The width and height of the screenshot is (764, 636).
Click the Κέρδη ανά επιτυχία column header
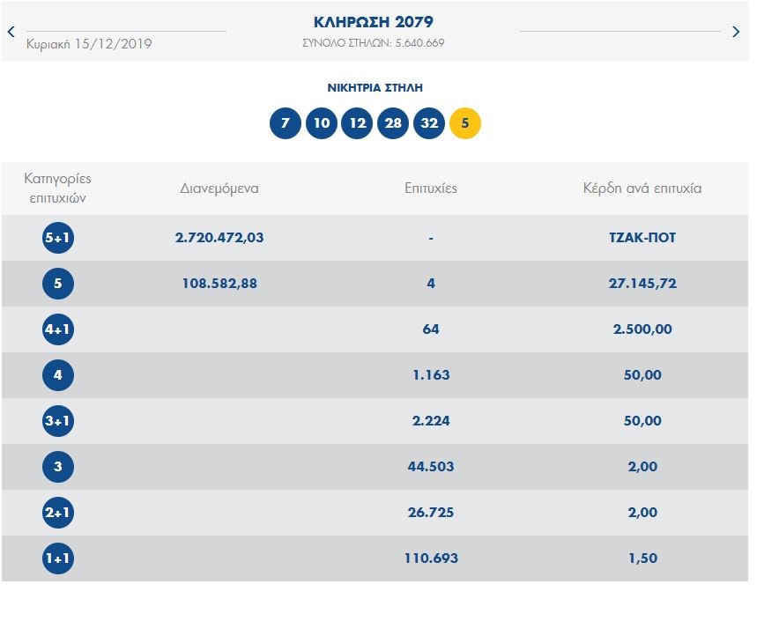642,189
